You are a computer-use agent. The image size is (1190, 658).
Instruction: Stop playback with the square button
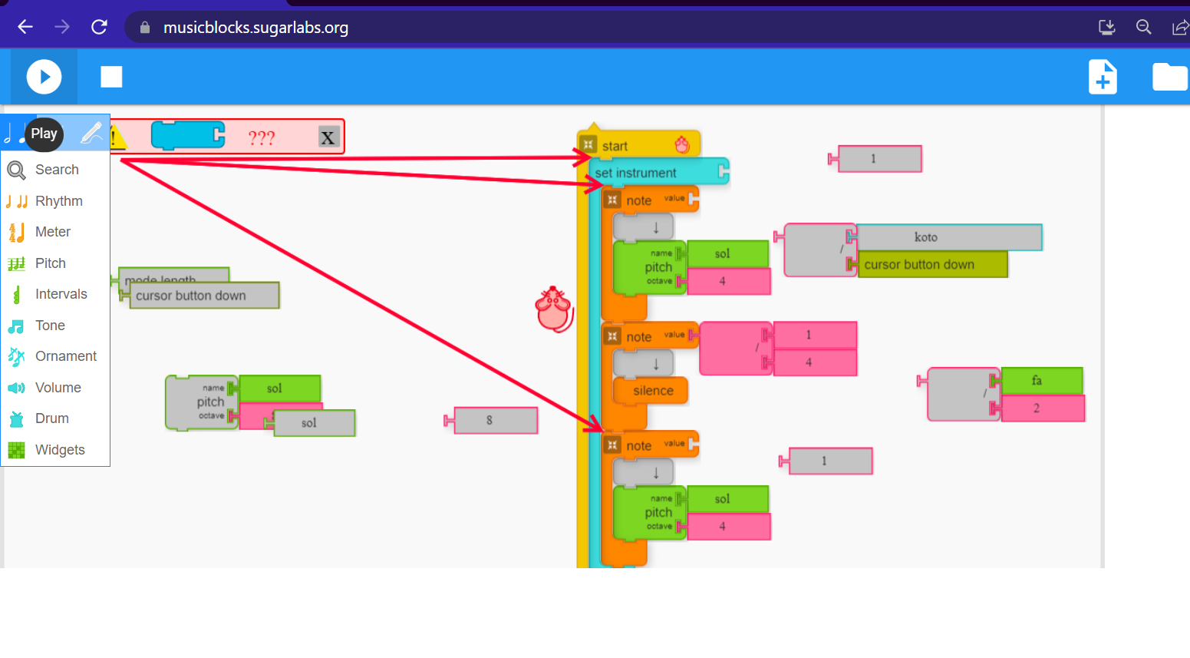[110, 76]
